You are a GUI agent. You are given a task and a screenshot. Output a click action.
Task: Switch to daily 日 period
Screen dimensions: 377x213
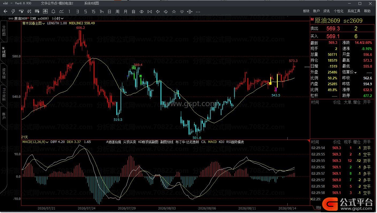[109, 11]
